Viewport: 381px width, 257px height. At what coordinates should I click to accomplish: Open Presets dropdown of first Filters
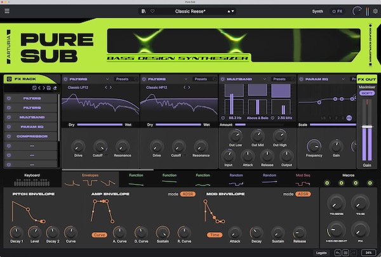pos(126,79)
